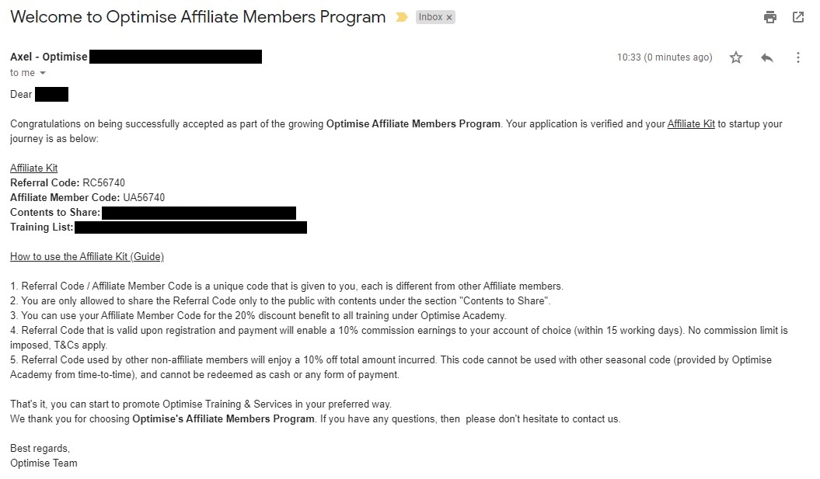Click affiliate member code UA56740 text
The height and width of the screenshot is (479, 820).
pos(144,197)
